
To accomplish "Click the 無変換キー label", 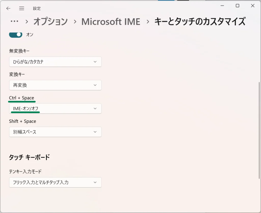I will (19, 51).
